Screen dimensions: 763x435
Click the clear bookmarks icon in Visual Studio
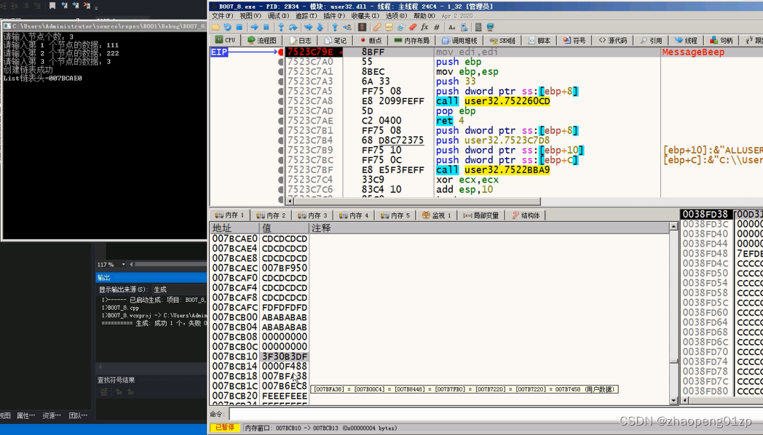tap(87, 5)
